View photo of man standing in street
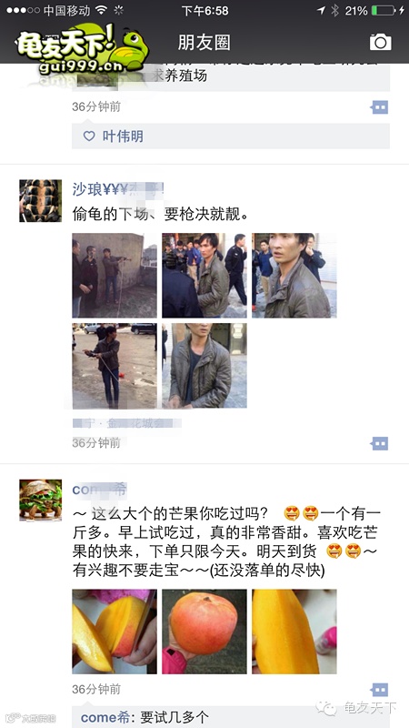 coord(115,366)
